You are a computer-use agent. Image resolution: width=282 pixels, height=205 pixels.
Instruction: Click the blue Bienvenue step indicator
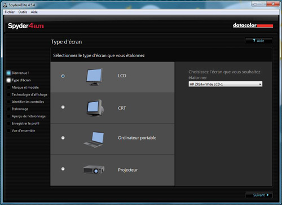[8, 73]
